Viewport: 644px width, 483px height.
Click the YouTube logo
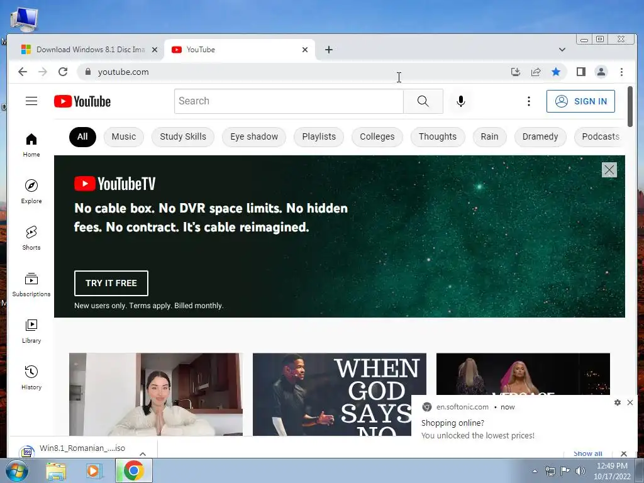tap(82, 101)
